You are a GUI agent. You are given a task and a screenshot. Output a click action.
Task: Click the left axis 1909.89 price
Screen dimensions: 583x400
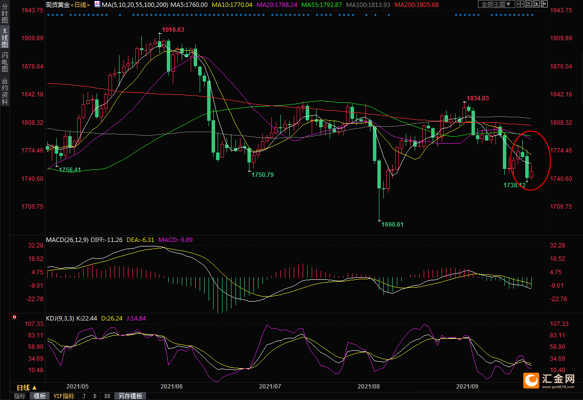32,38
